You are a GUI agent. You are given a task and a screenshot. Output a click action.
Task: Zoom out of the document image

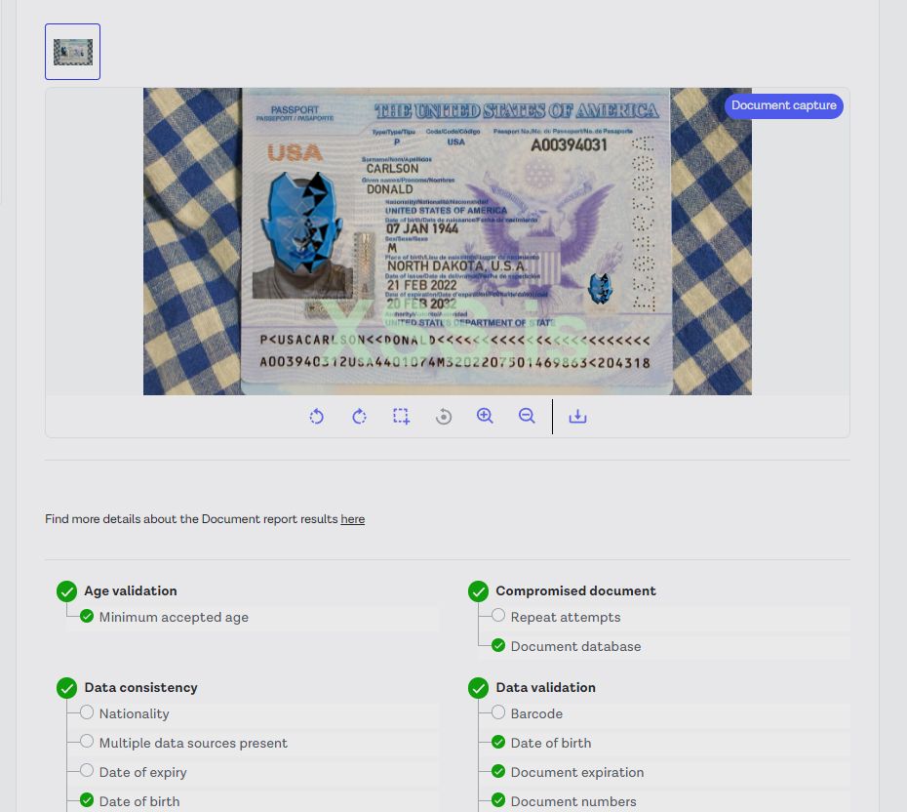[x=527, y=416]
